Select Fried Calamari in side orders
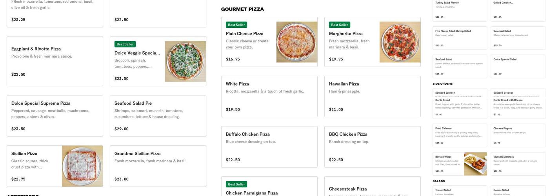Viewport: 549px width, 196px height. click(x=460, y=135)
